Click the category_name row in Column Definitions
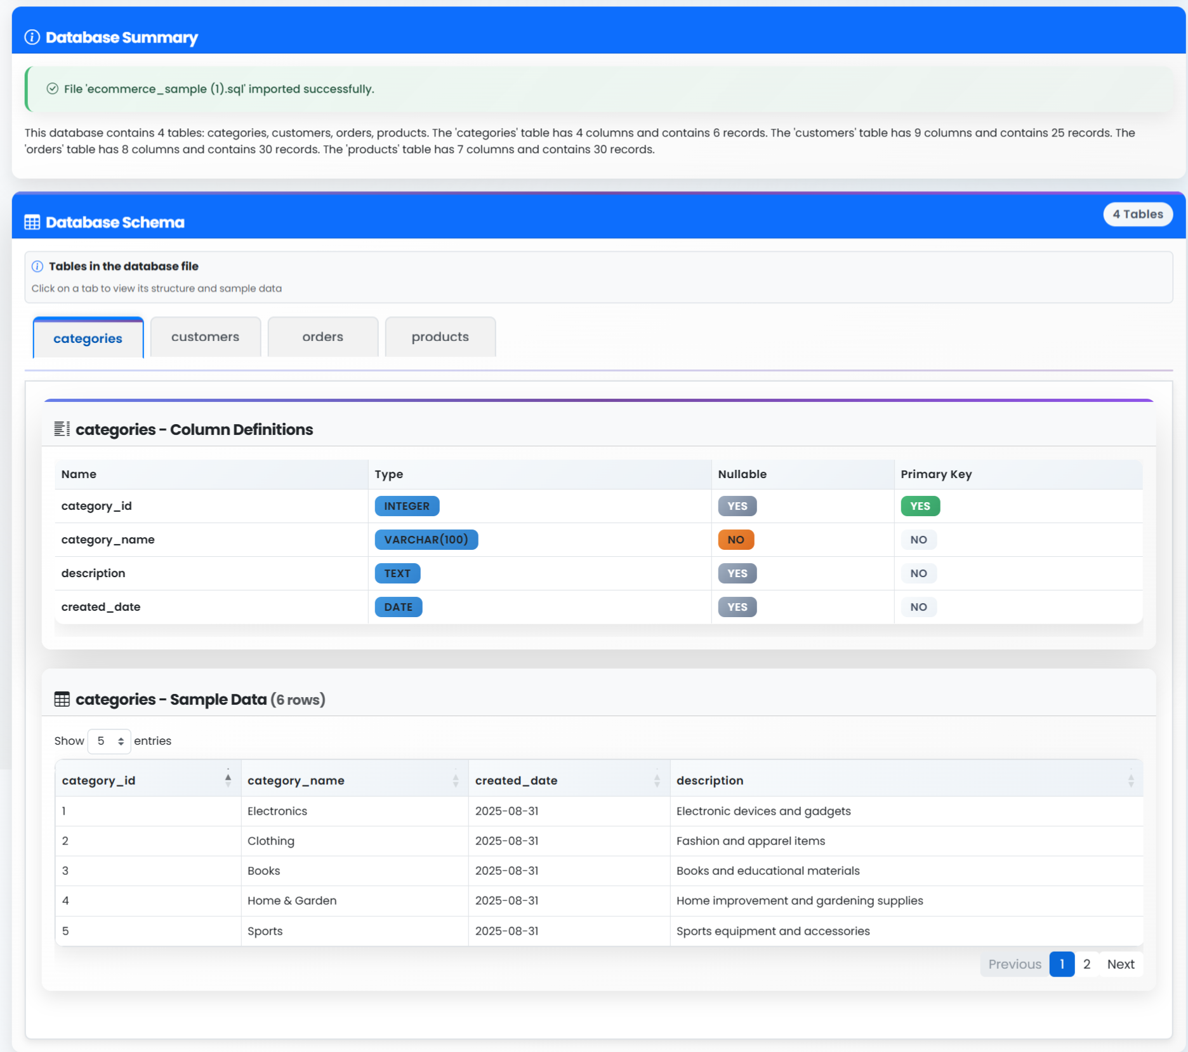Image resolution: width=1188 pixels, height=1052 pixels. [x=598, y=540]
